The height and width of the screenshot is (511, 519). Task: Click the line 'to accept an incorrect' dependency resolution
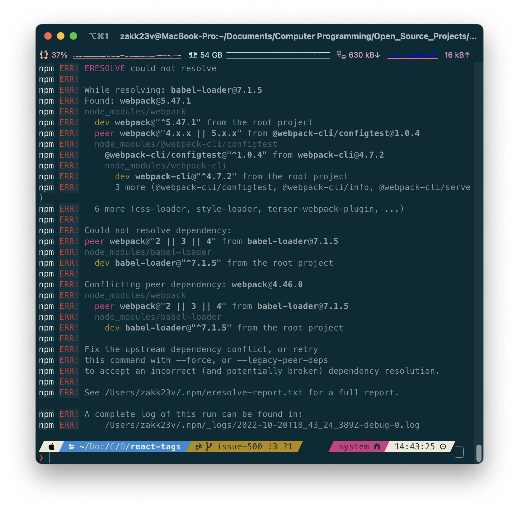pos(262,371)
